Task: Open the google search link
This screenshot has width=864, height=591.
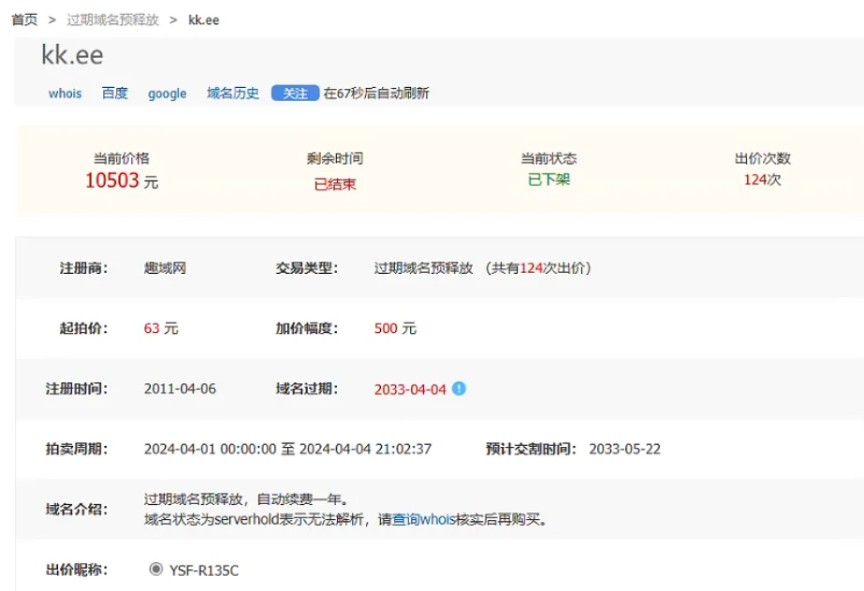Action: [x=167, y=94]
